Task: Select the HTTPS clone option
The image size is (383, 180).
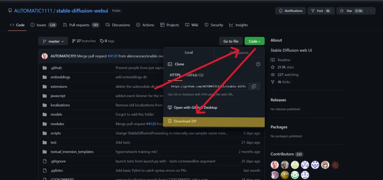Action: click(175, 75)
